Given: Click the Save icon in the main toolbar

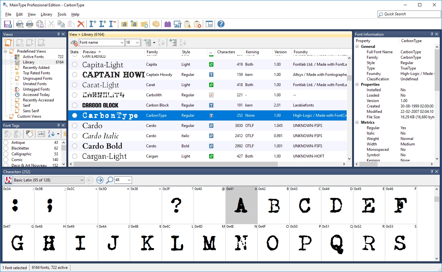Looking at the screenshot, I should click(8, 24).
